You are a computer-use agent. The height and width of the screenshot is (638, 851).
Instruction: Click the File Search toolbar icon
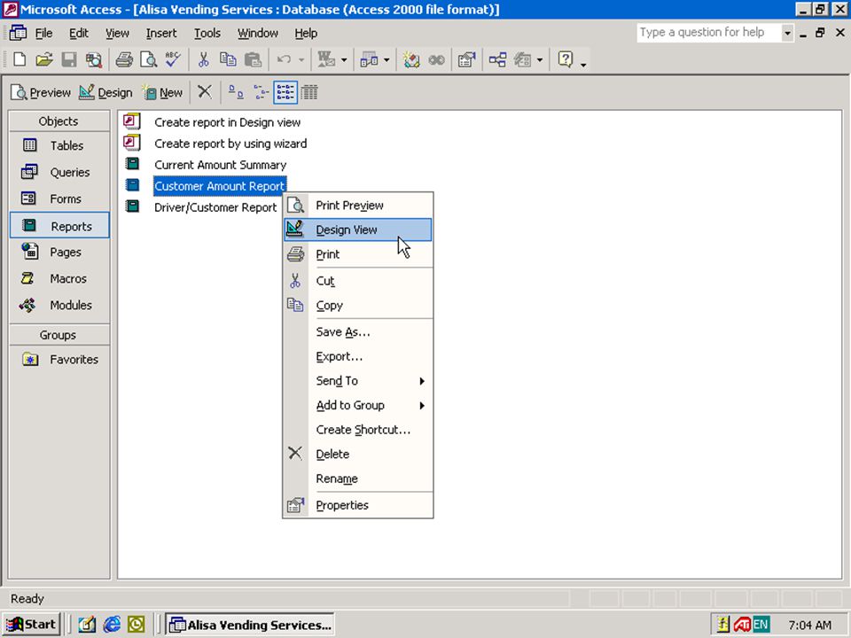click(93, 59)
